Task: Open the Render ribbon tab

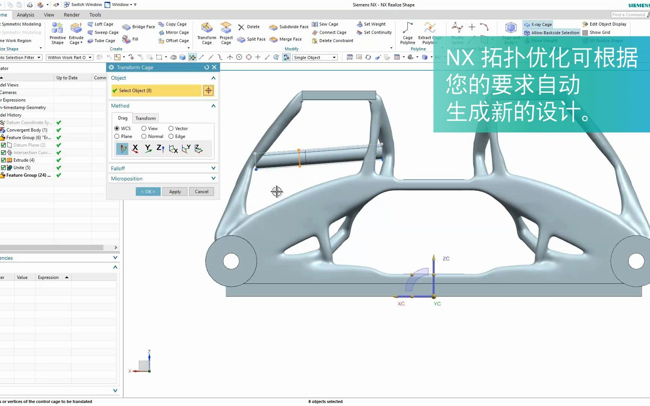Action: (x=72, y=15)
